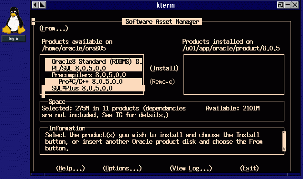Click the installed products list box
Image resolution: width=303 pixels, height=179 pixels.
(x=234, y=74)
